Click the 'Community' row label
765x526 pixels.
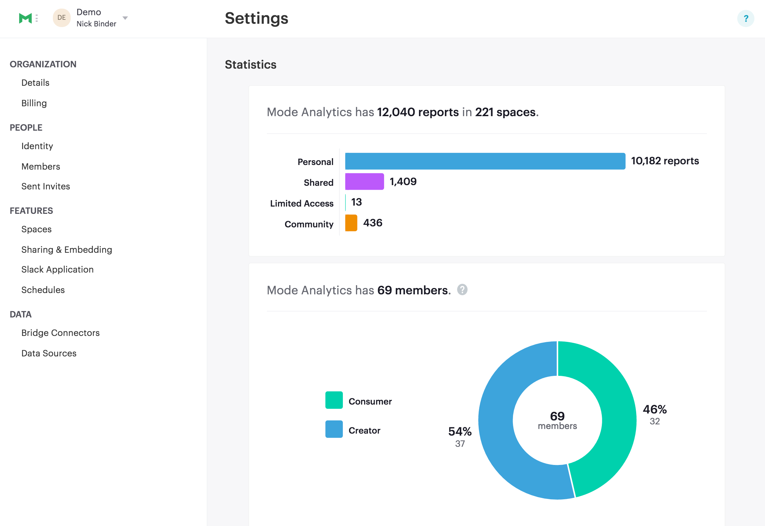(x=309, y=224)
